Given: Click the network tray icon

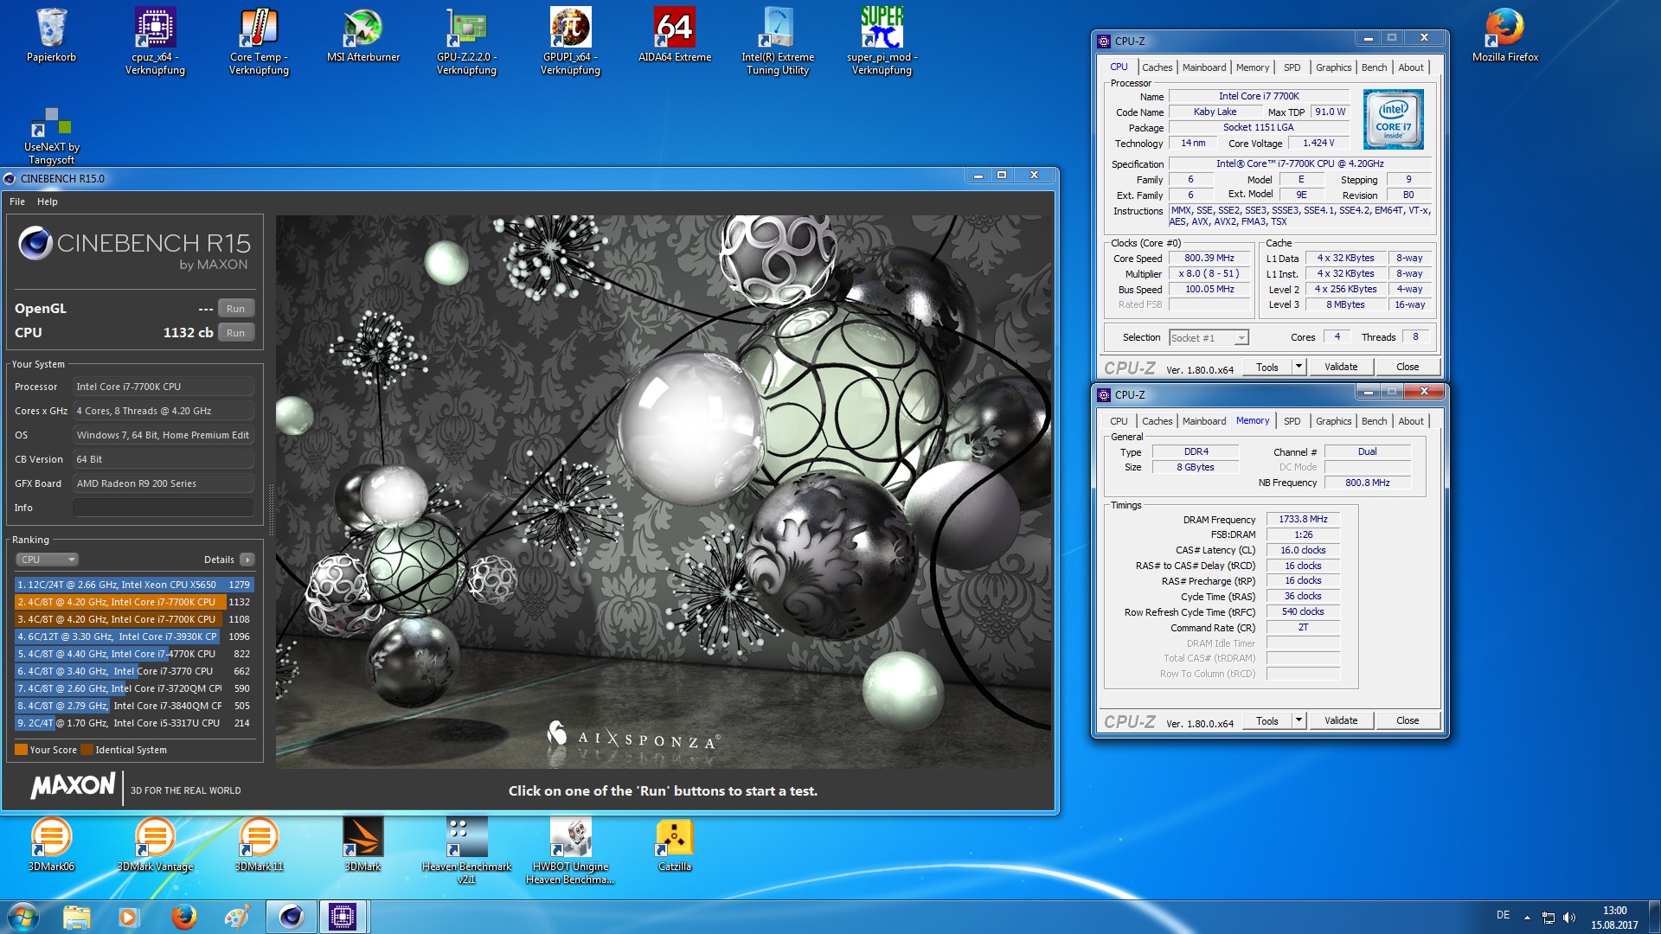Looking at the screenshot, I should pos(1549,918).
